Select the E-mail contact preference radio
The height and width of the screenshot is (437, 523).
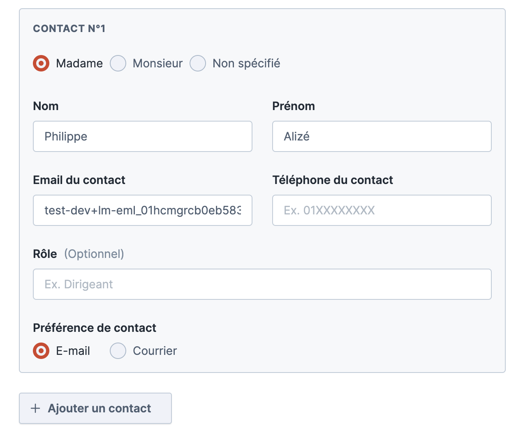pos(41,351)
